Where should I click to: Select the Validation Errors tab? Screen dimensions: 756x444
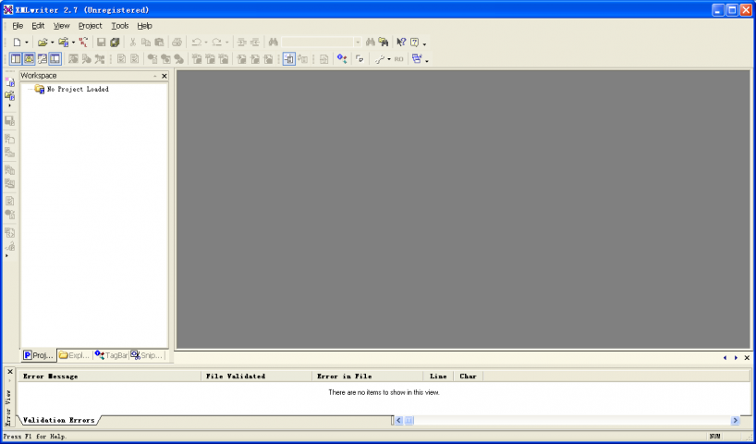(57, 420)
